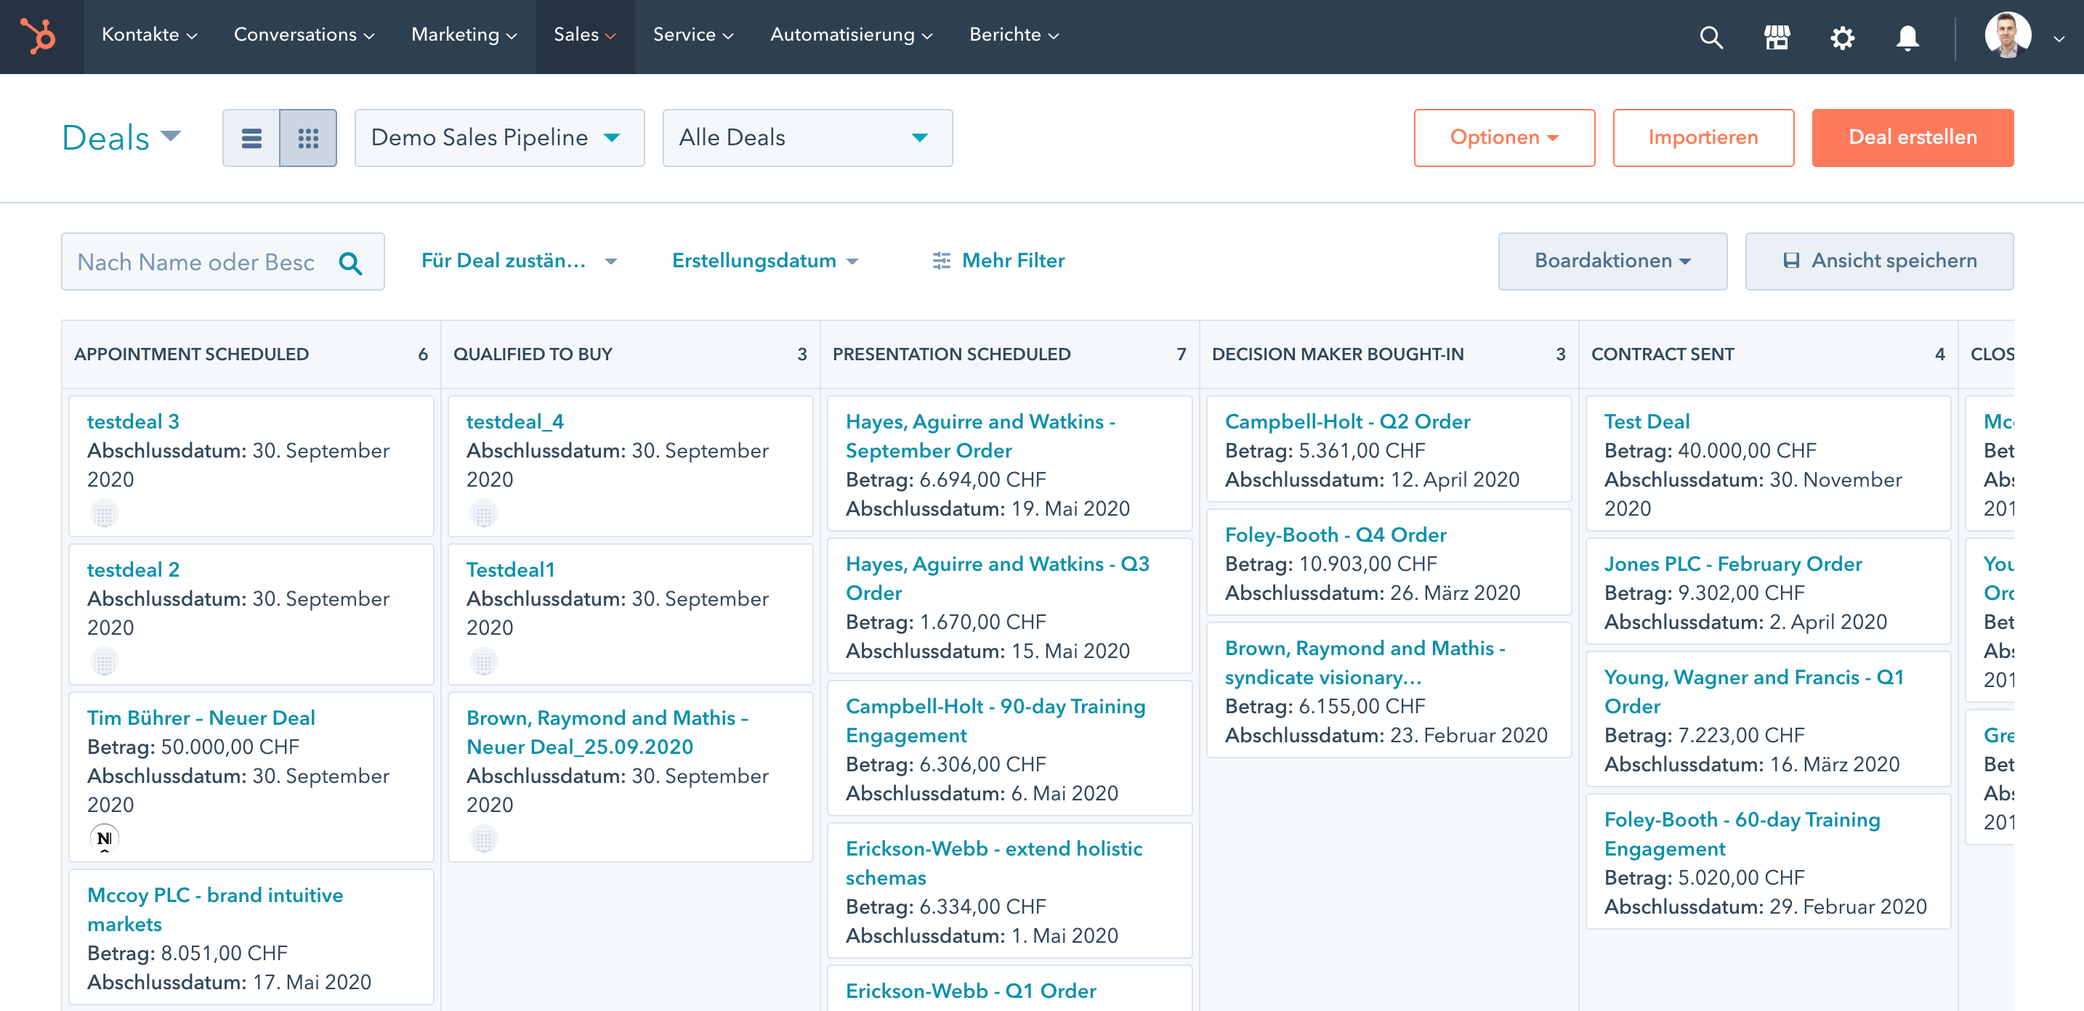Open Tim Bührer – Neuer Deal
Screen dimensions: 2084x1011
(201, 718)
